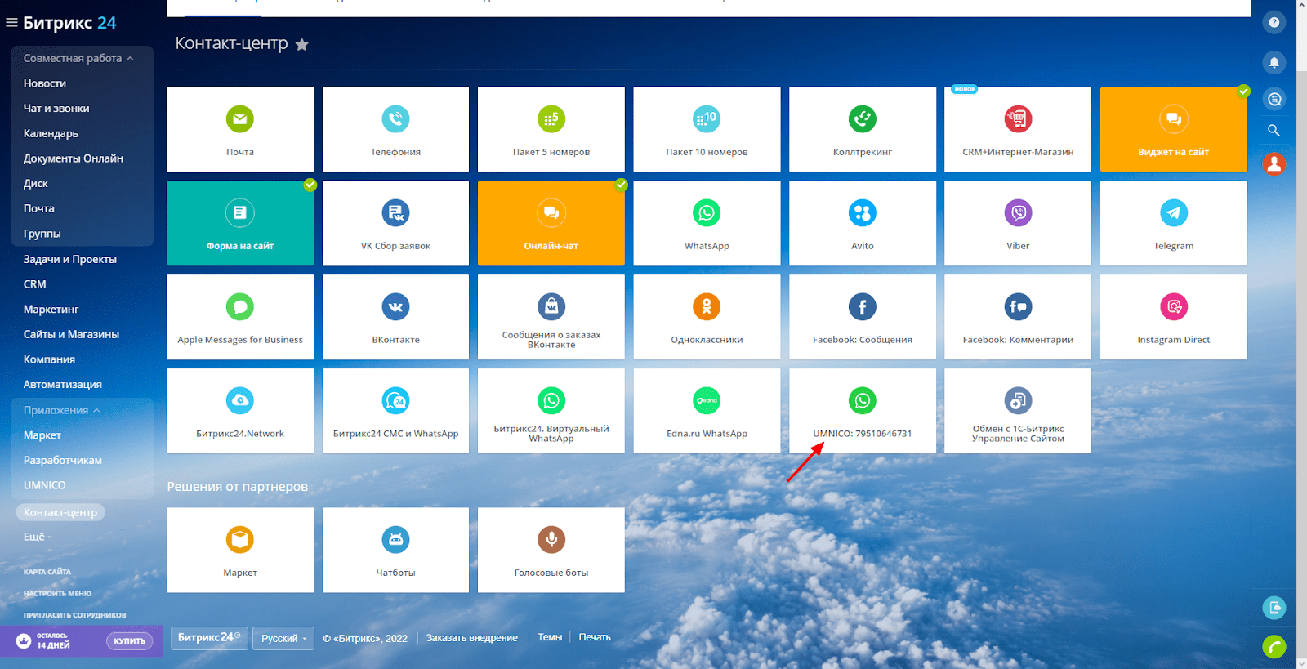The width and height of the screenshot is (1307, 669).
Task: Expand the Ещё menu item
Action: click(37, 537)
